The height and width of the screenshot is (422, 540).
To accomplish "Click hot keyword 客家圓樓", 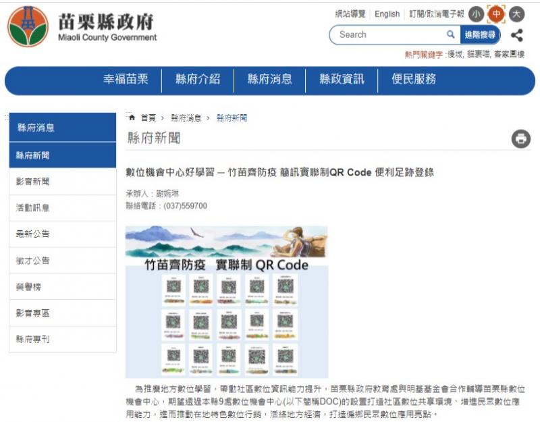I will pos(509,54).
